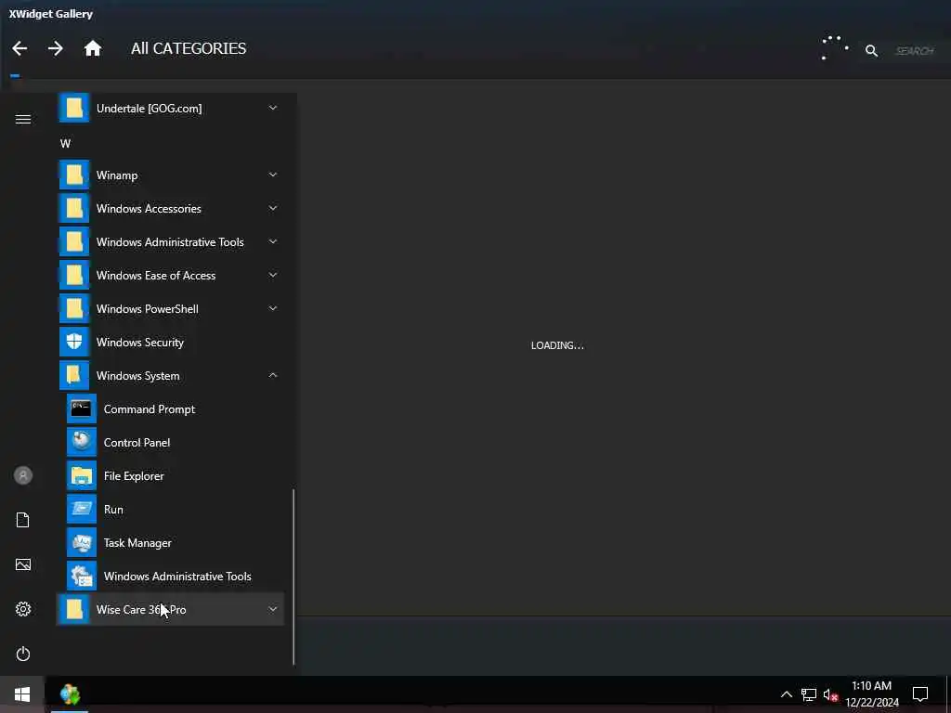
Task: Expand Windows PowerShell chevron
Action: coord(273,308)
